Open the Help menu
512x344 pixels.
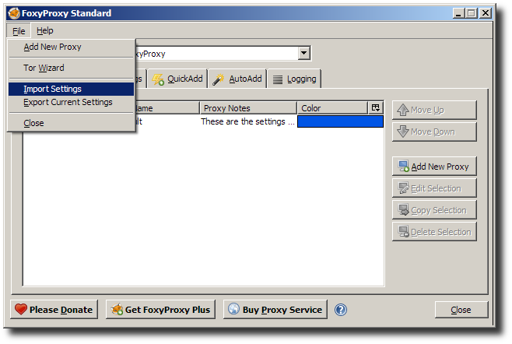[x=44, y=31]
